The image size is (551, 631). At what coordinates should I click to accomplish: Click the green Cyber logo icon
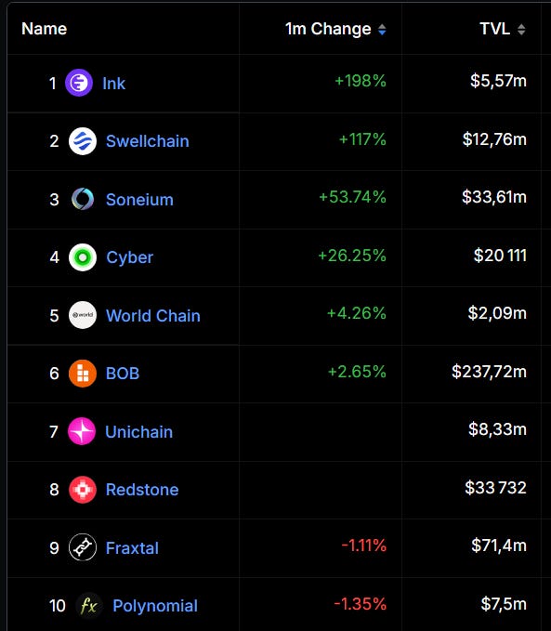point(83,257)
